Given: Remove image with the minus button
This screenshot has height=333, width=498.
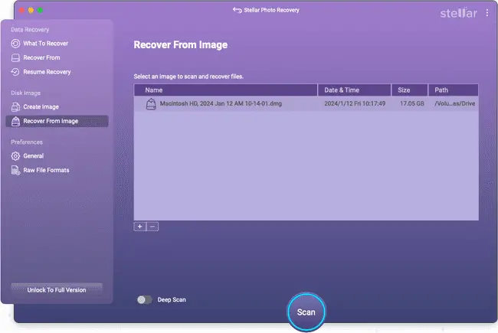Looking at the screenshot, I should click(x=152, y=227).
